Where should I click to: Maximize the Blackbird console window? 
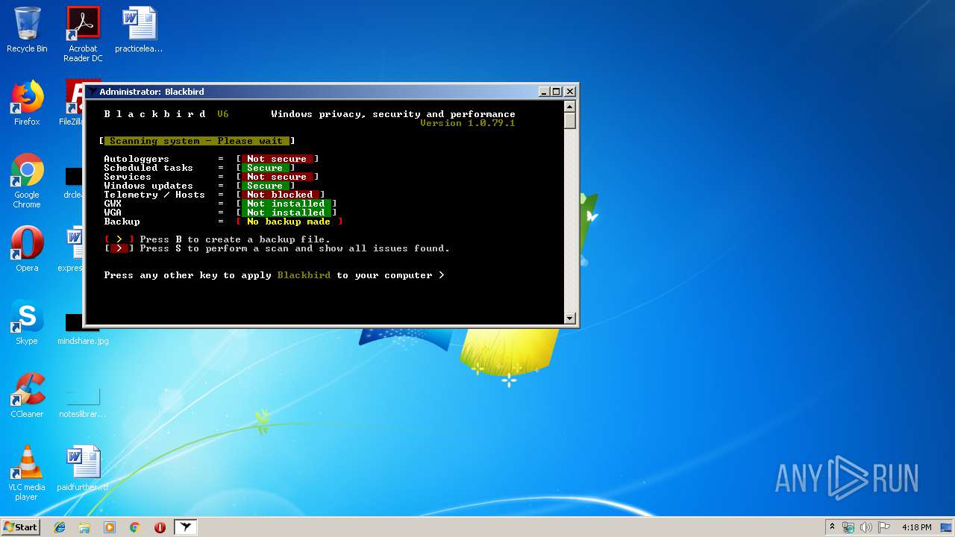(557, 92)
